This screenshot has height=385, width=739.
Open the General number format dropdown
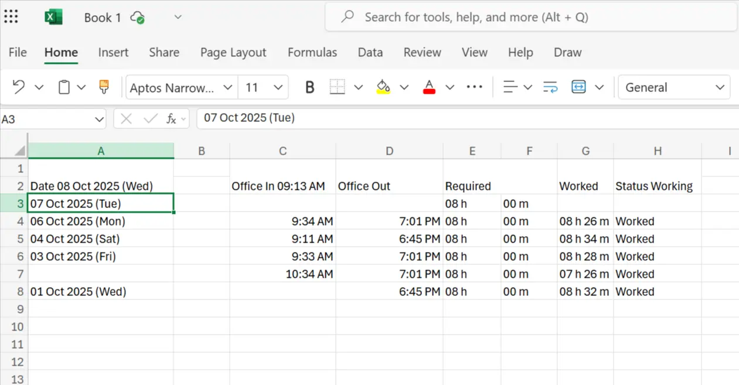tap(720, 87)
